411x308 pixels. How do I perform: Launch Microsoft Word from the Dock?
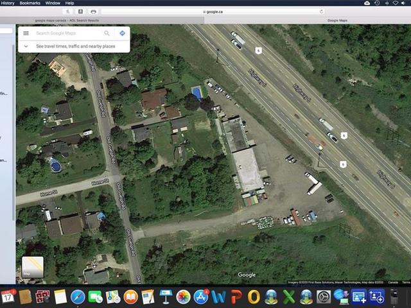(218, 297)
